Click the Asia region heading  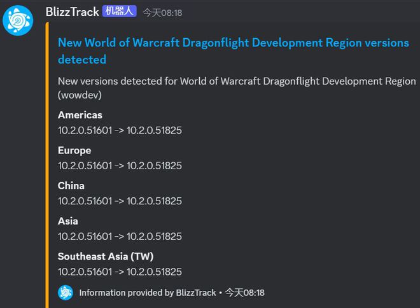67,221
